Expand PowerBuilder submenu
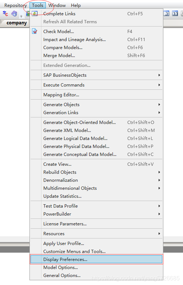This screenshot has width=183, height=285. pos(96,214)
